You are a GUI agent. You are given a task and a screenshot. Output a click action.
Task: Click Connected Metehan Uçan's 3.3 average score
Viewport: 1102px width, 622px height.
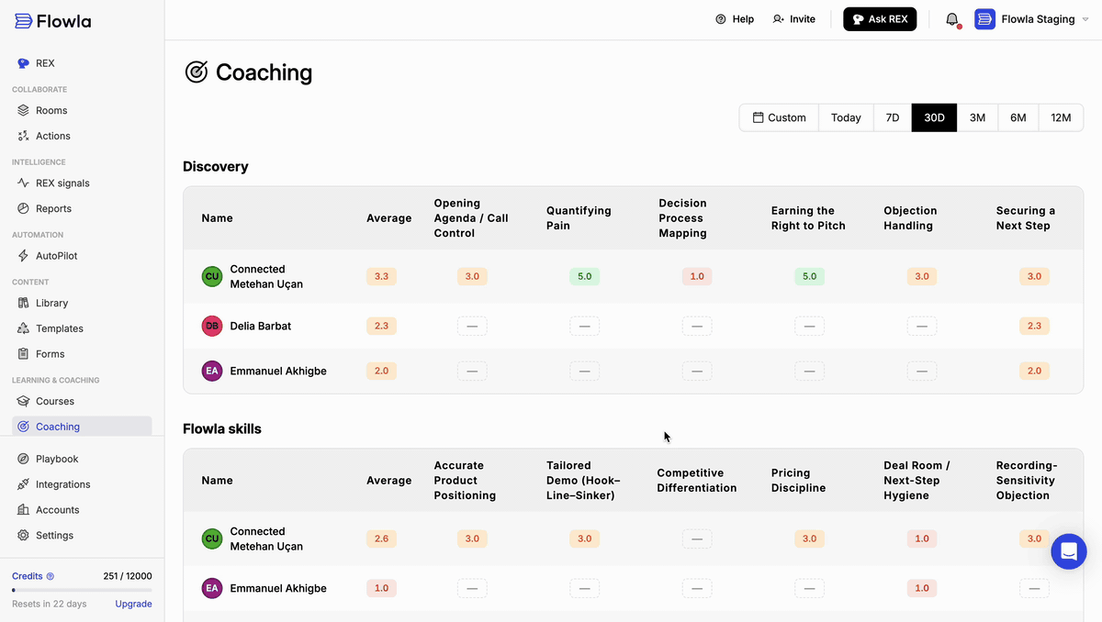tap(381, 276)
